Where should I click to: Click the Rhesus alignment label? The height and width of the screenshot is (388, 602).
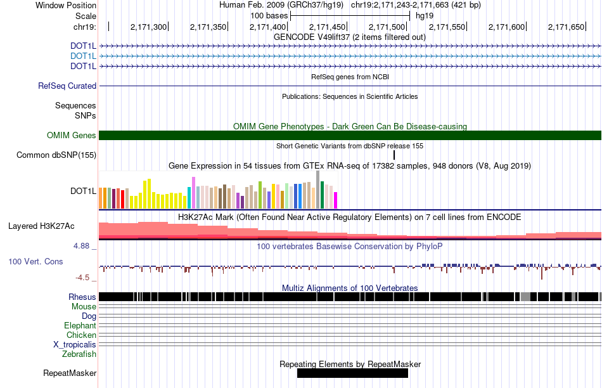click(x=82, y=297)
